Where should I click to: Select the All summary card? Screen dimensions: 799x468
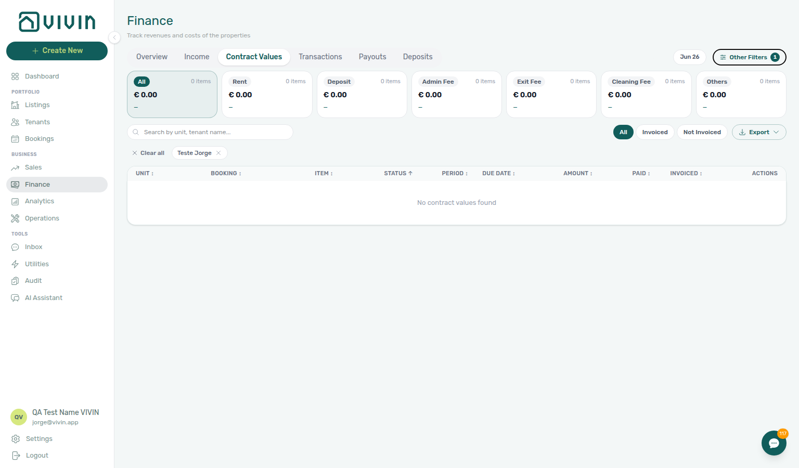172,95
